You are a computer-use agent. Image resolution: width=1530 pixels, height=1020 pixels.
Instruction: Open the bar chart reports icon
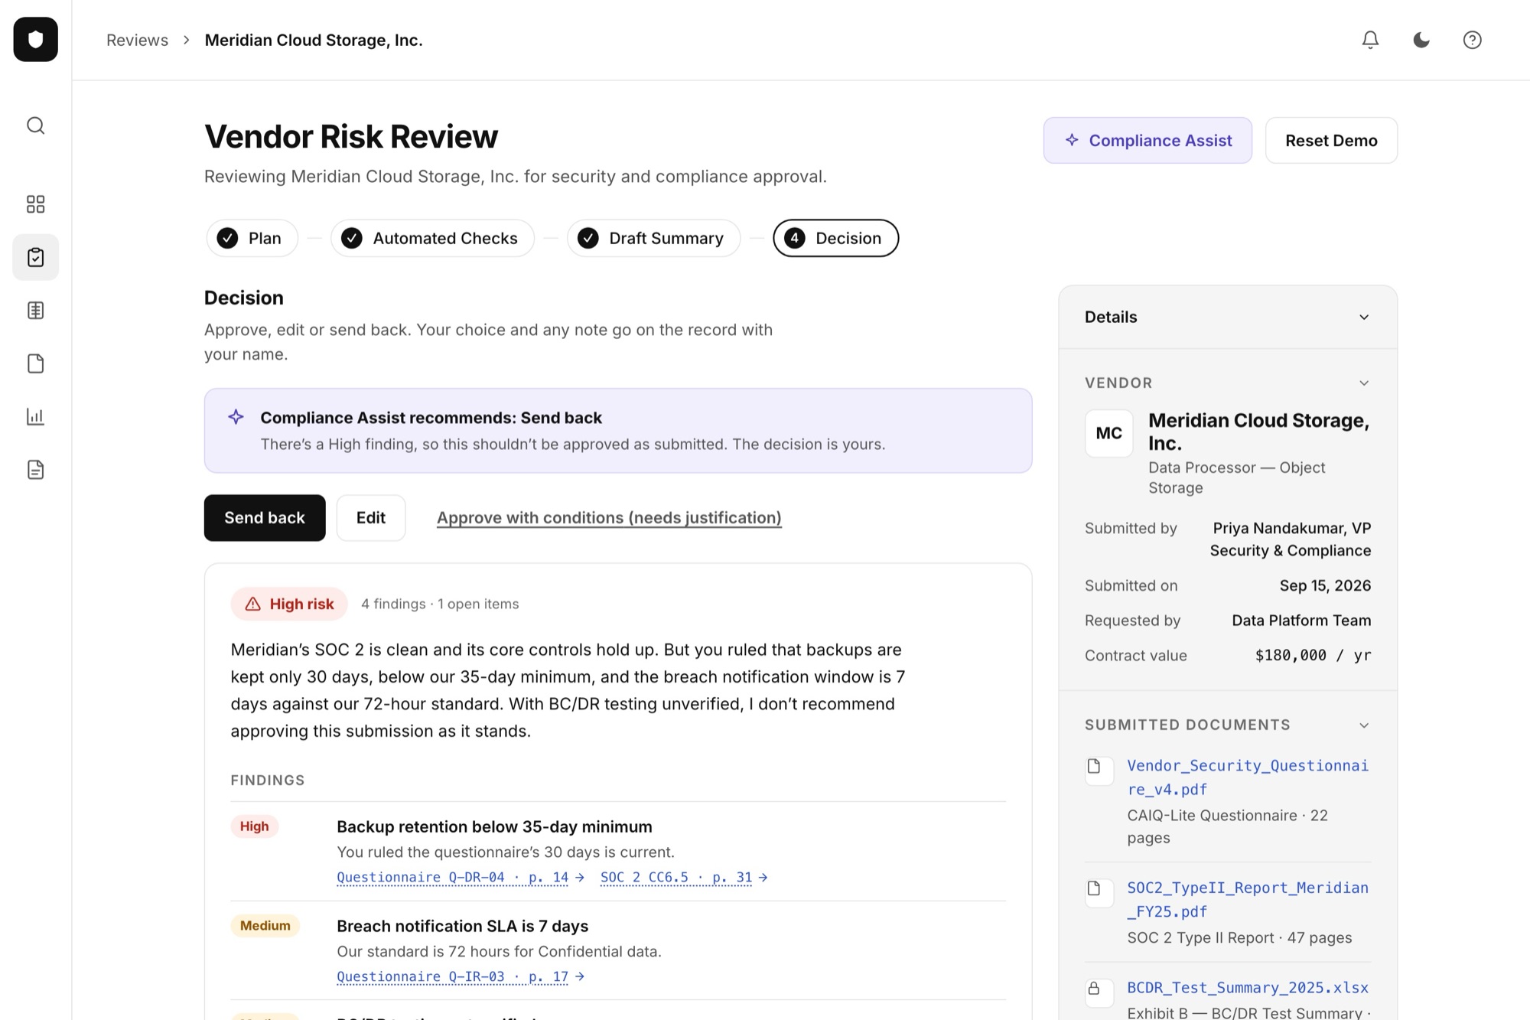click(x=36, y=416)
